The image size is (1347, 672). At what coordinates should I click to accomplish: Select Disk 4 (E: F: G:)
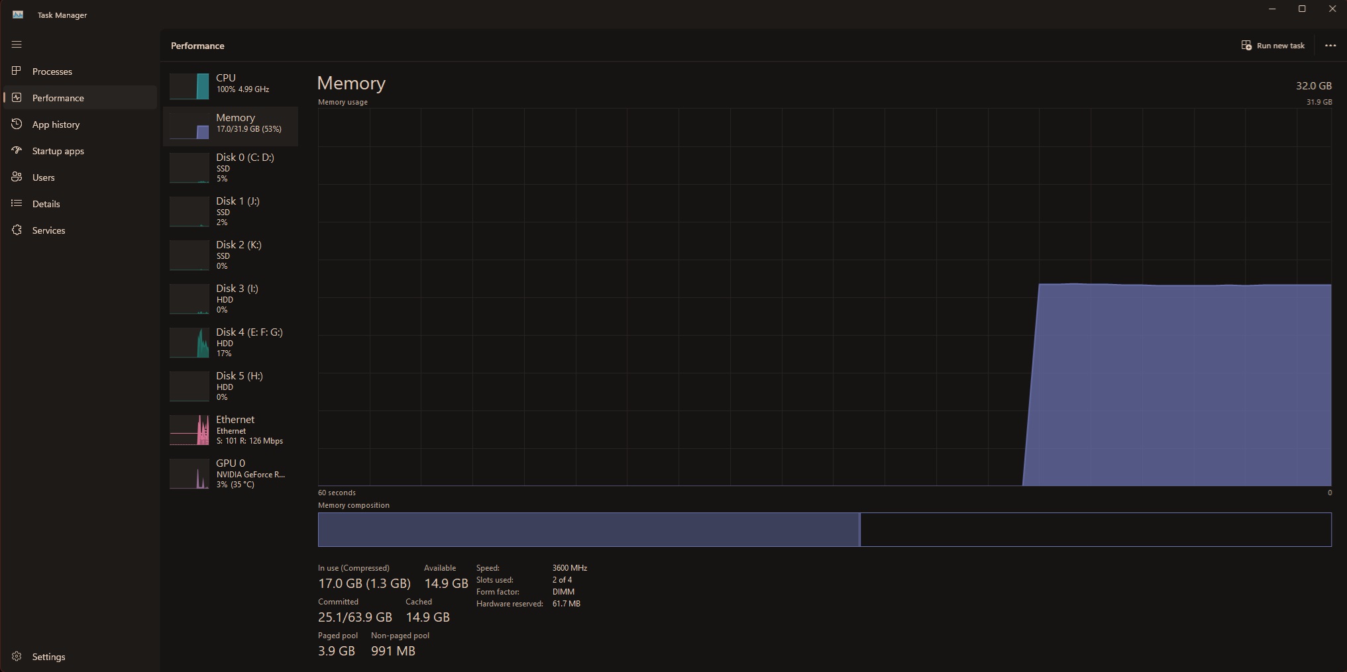(231, 342)
